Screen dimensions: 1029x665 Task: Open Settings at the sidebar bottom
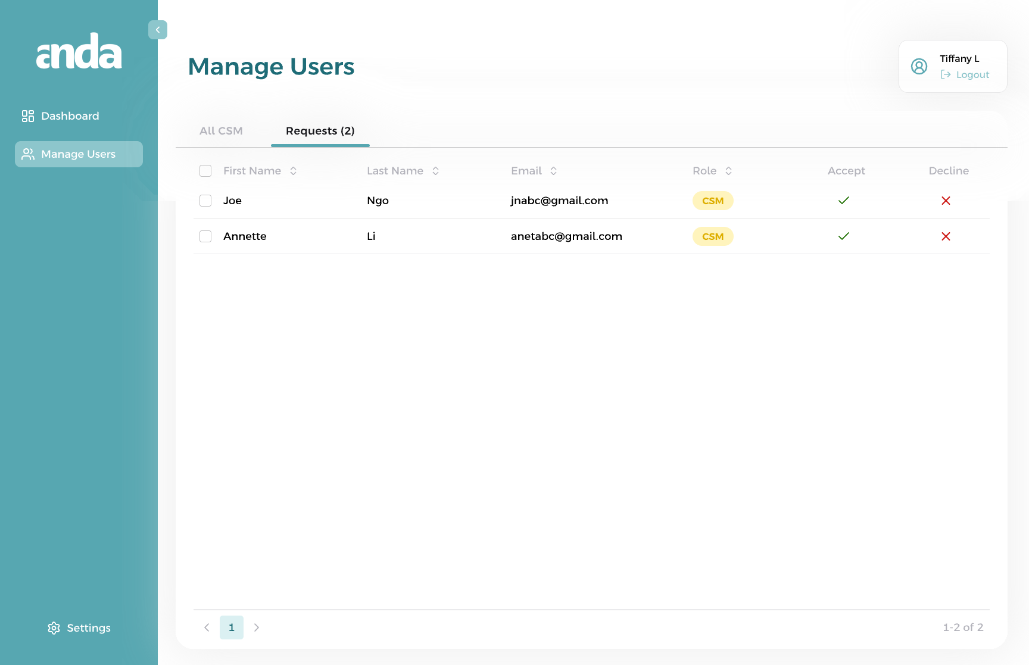coord(79,628)
